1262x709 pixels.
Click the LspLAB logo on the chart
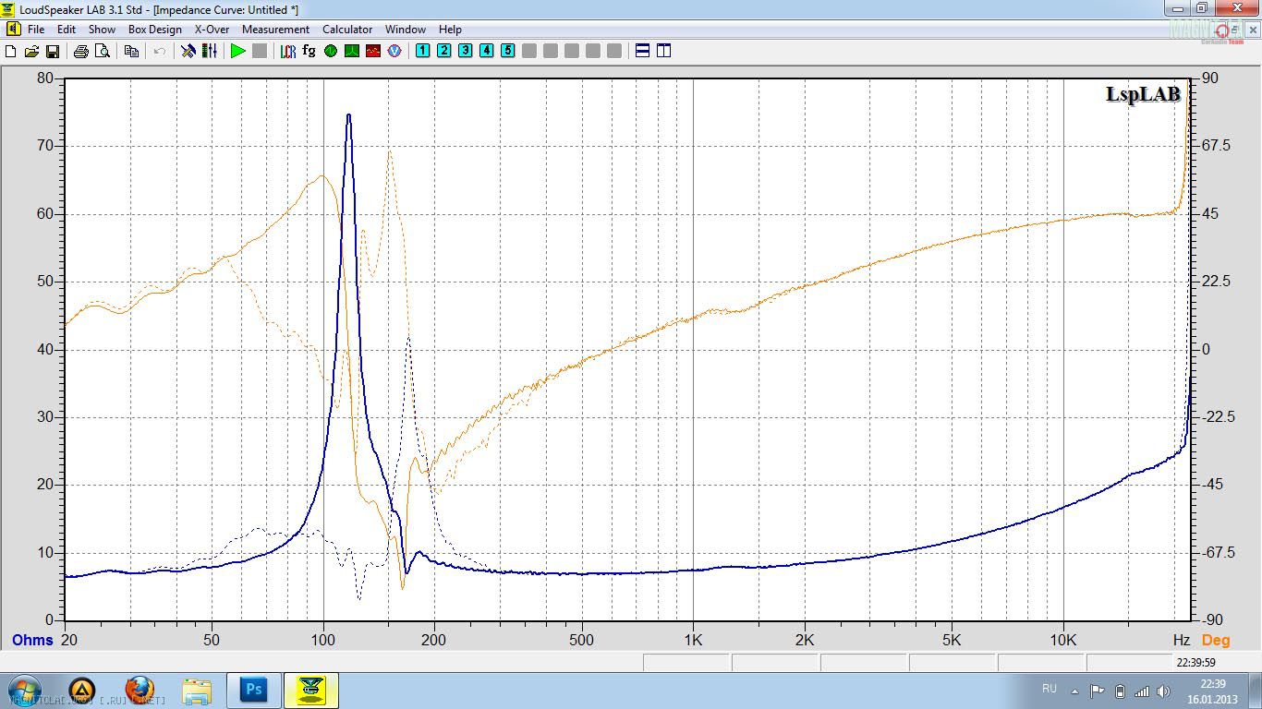[1143, 94]
